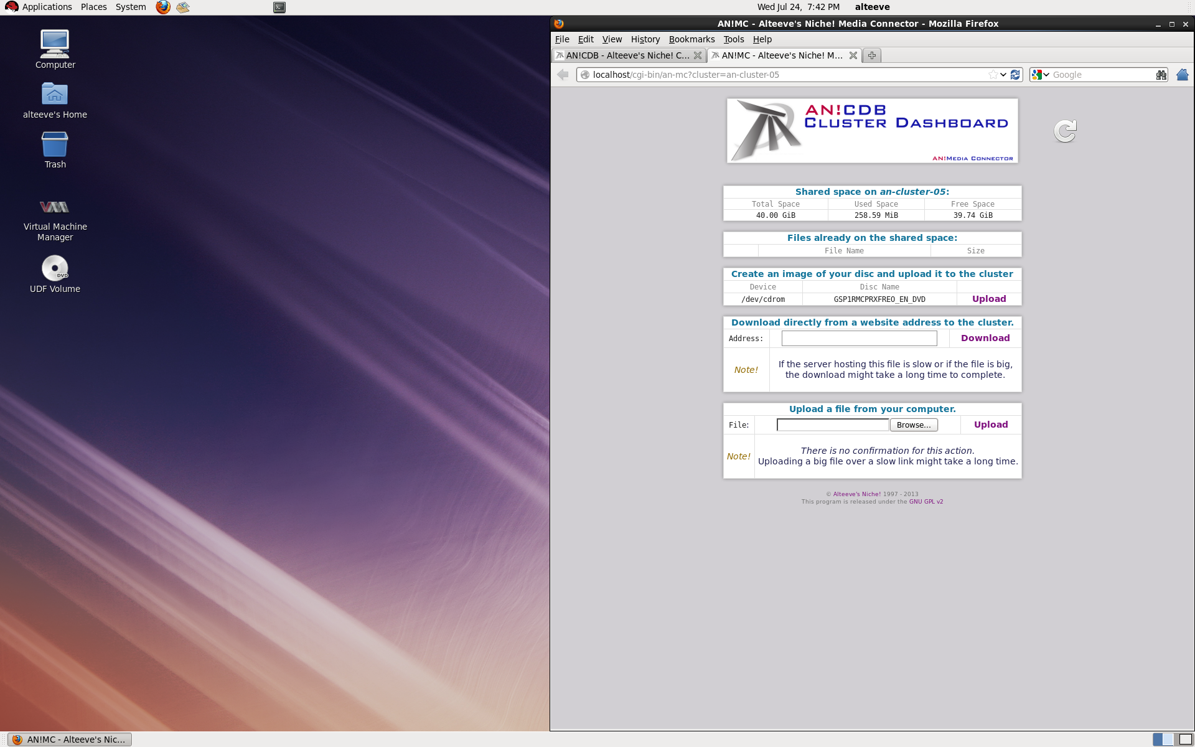Click Upload for the /dev/cdrom disc

[x=988, y=299]
